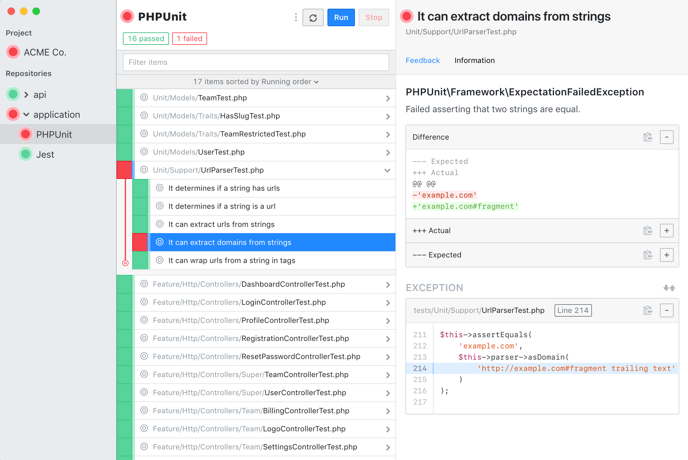The image size is (688, 460).
Task: Click the refresh icon button beside Run
Action: (313, 18)
